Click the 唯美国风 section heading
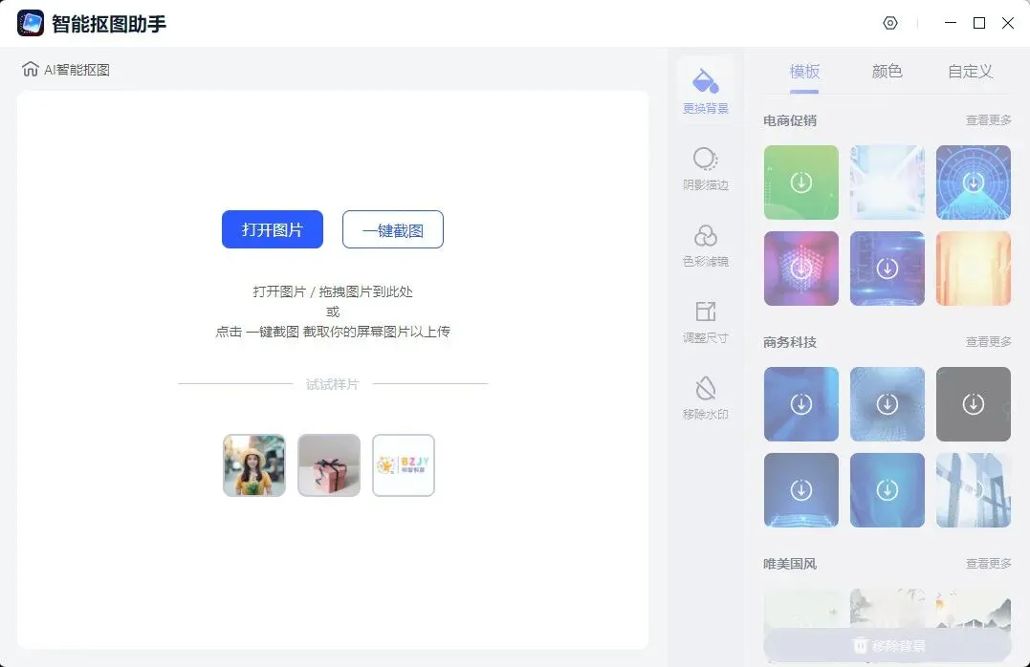Screen dimensions: 1030x667 click(x=790, y=563)
